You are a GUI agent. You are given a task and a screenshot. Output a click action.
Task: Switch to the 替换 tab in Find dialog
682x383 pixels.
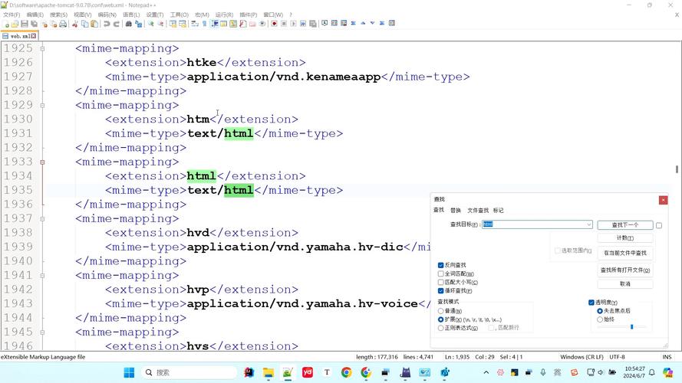(x=456, y=210)
